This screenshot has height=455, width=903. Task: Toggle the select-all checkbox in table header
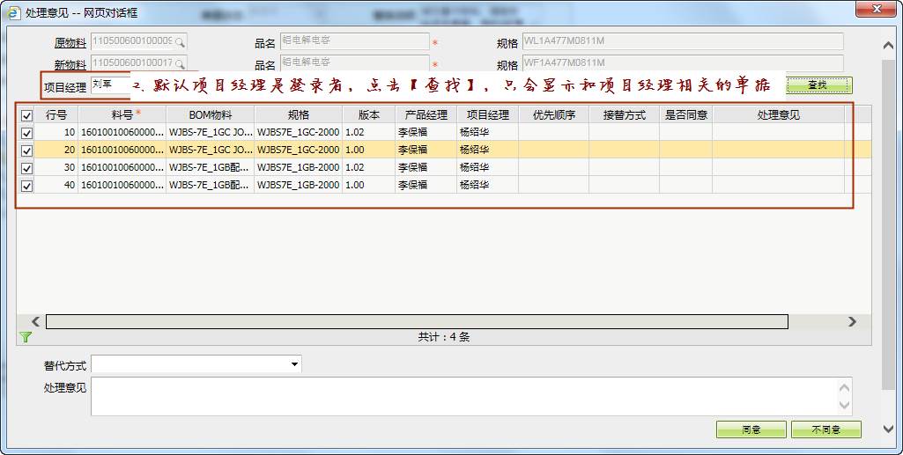pyautogui.click(x=26, y=115)
